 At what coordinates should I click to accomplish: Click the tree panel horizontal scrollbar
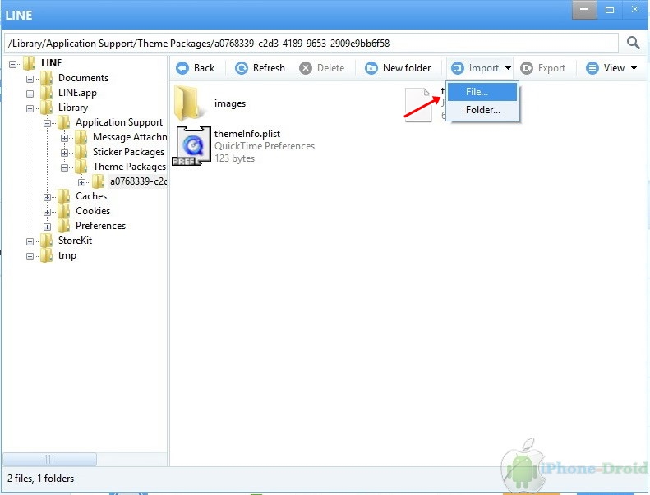click(x=50, y=459)
